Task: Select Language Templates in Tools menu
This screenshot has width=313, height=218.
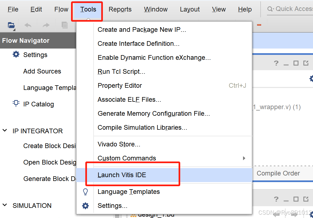Action: click(164, 192)
